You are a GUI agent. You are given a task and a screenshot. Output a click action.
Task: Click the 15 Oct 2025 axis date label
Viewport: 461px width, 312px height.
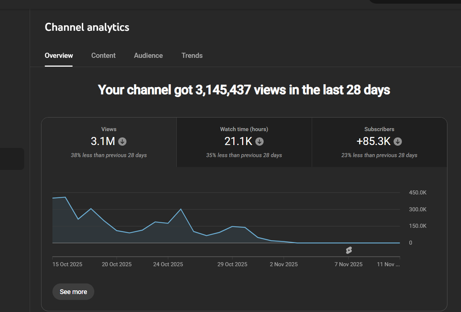coord(67,264)
